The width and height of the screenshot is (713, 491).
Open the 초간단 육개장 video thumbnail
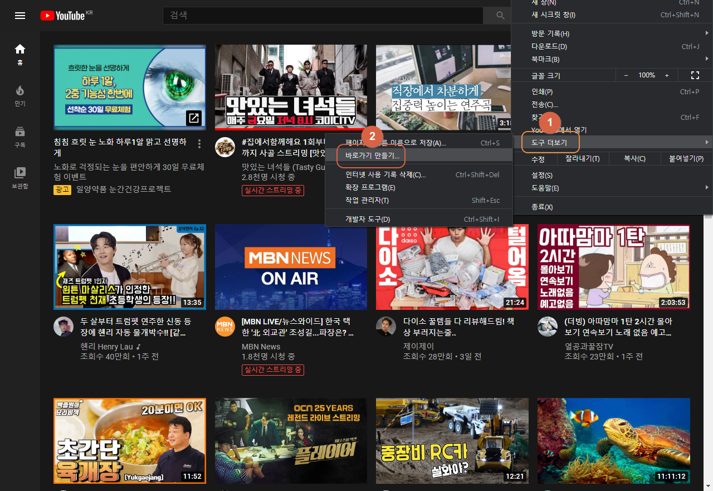(x=130, y=441)
